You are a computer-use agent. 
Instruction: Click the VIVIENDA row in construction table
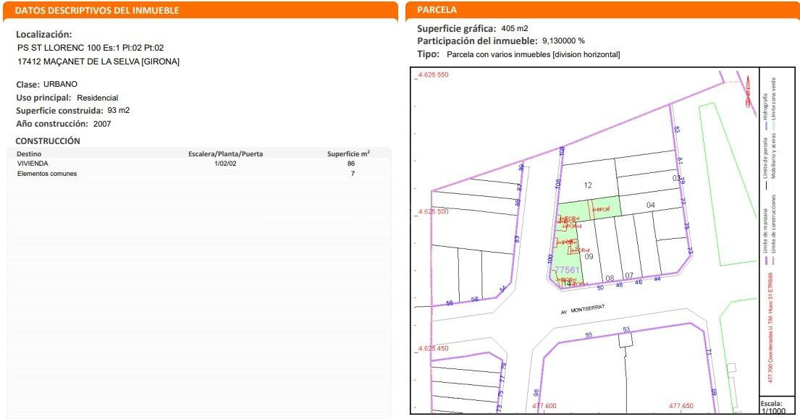point(199,164)
